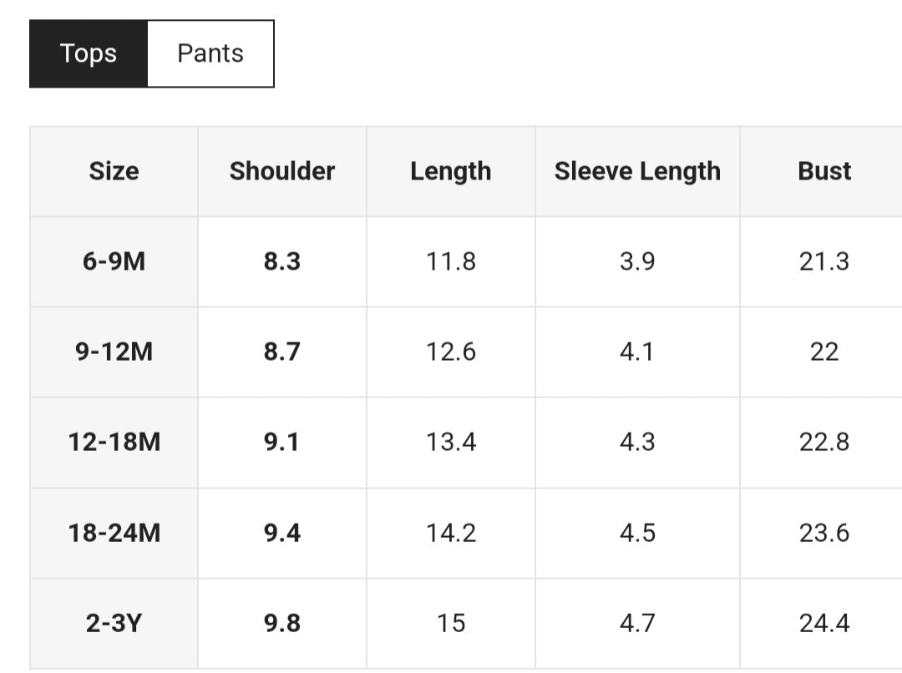
Task: Click the 8.3 shoulder value cell
Action: (x=282, y=261)
